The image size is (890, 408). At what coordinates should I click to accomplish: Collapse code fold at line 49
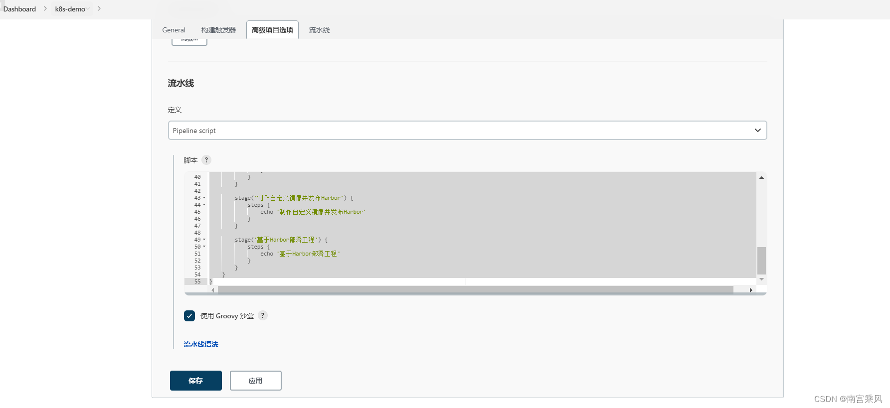click(x=204, y=240)
